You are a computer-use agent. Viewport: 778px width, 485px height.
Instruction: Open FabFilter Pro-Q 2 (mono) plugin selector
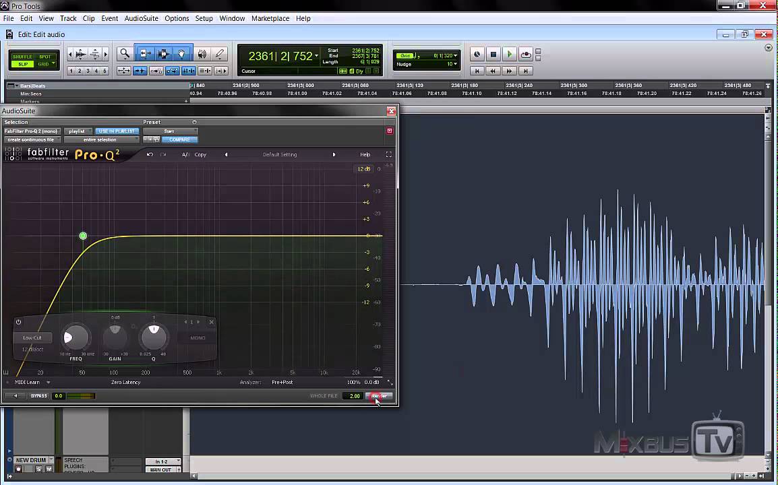(32, 131)
